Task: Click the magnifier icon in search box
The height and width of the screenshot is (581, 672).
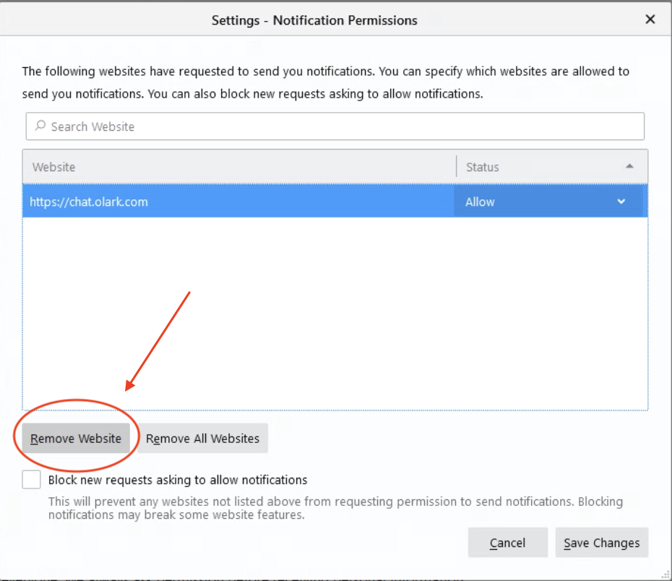Action: click(40, 126)
